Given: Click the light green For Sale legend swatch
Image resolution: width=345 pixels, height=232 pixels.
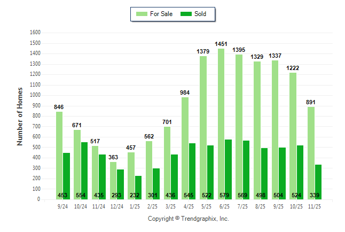Looking at the screenshot, I should pos(143,14).
